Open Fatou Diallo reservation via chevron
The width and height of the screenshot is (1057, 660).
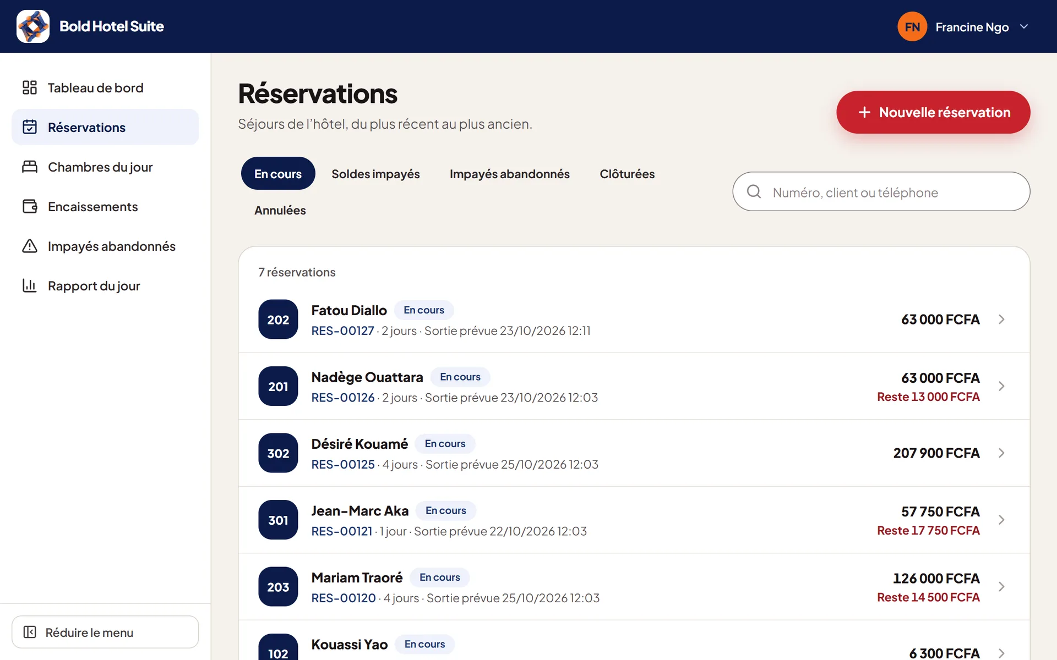click(x=1001, y=319)
